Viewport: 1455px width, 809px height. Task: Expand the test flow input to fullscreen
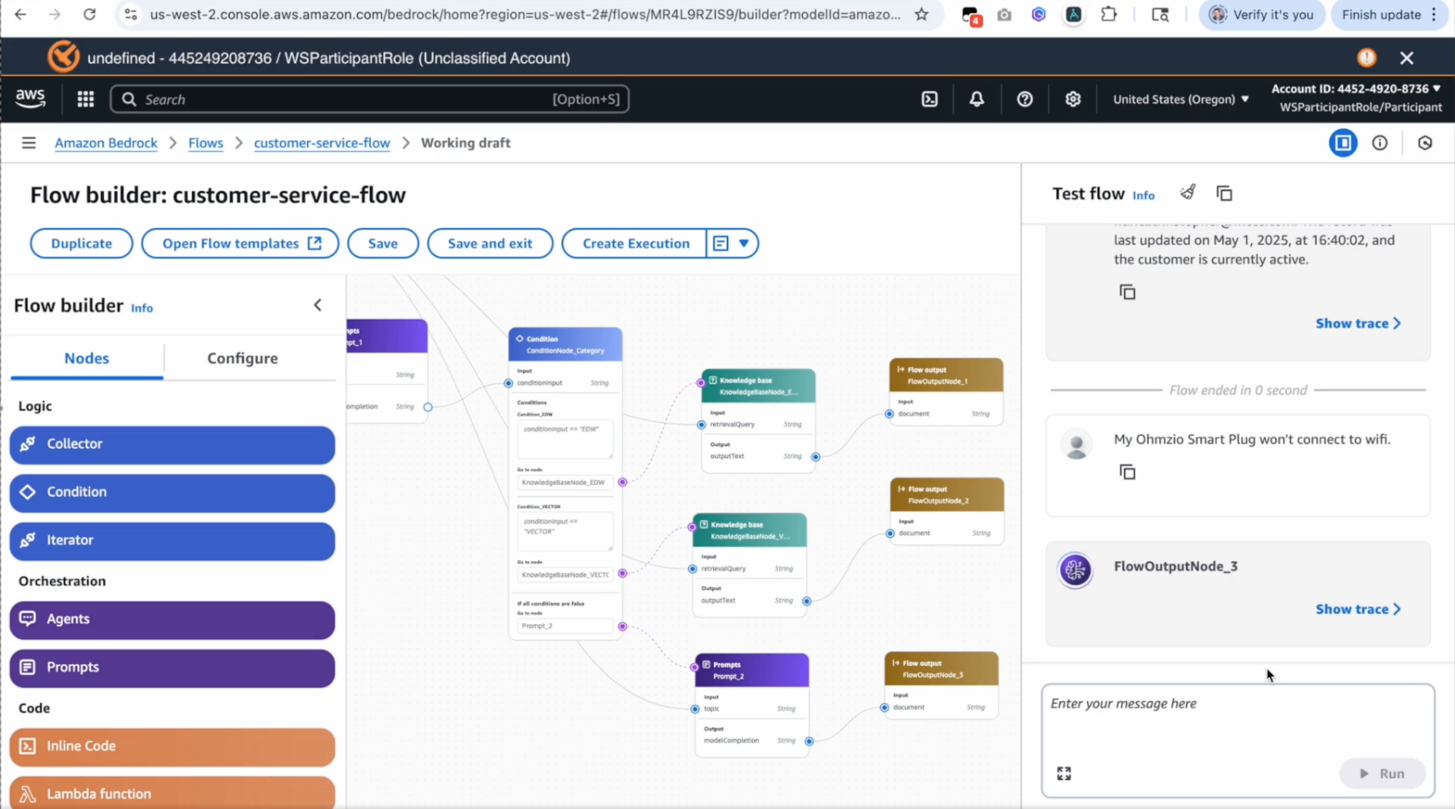pos(1063,773)
